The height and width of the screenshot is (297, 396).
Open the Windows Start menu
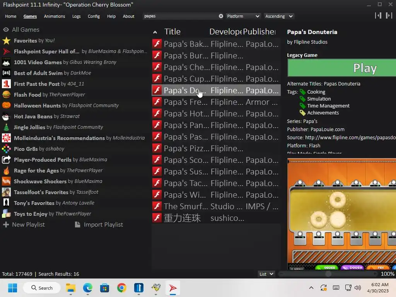pos(12,288)
